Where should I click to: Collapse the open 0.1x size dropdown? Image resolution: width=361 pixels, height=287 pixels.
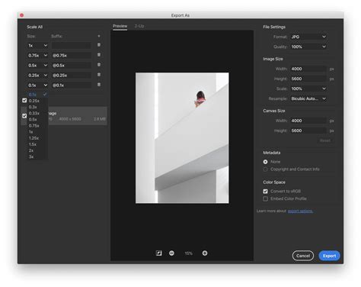[x=37, y=85]
